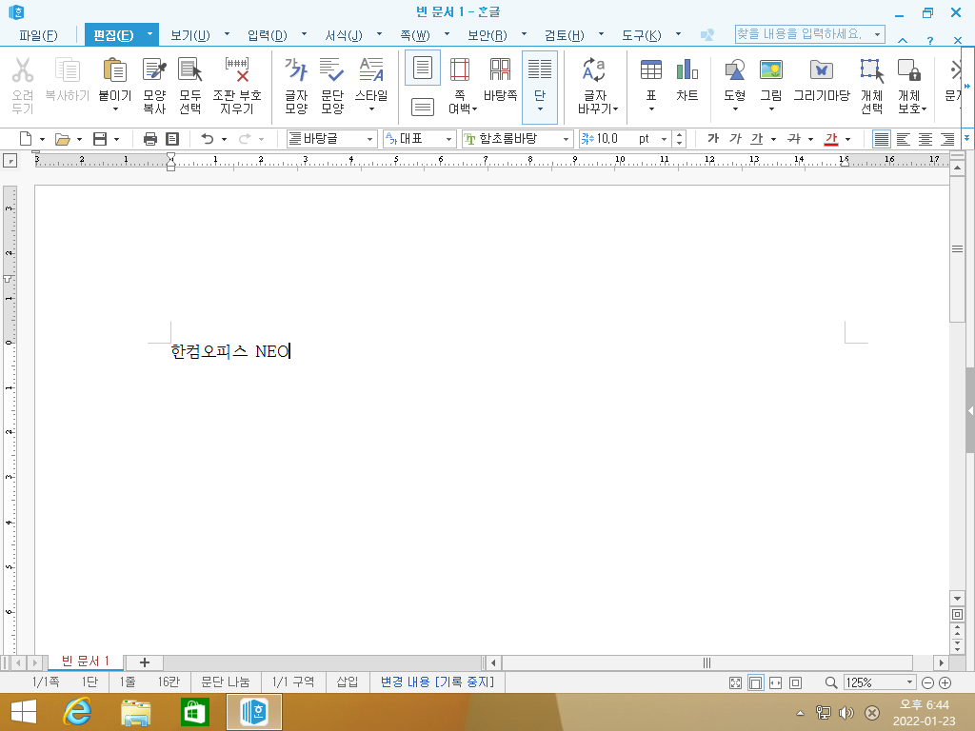Click 조판 부호 지우기 icon
The height and width of the screenshot is (731, 975).
[237, 69]
